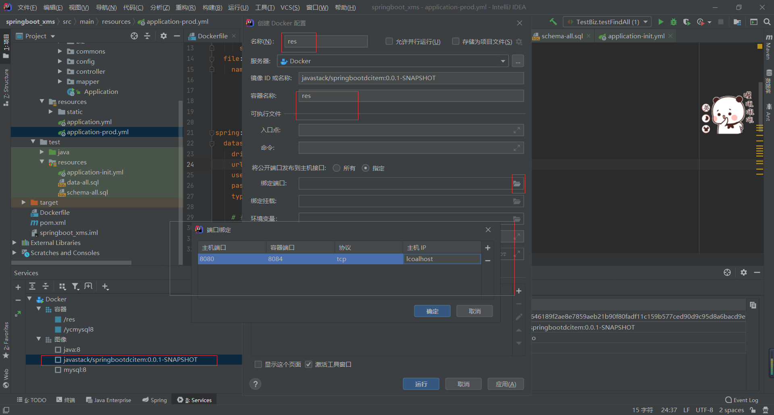Click 确定 in port binding dialog
Image resolution: width=774 pixels, height=415 pixels.
coord(432,311)
